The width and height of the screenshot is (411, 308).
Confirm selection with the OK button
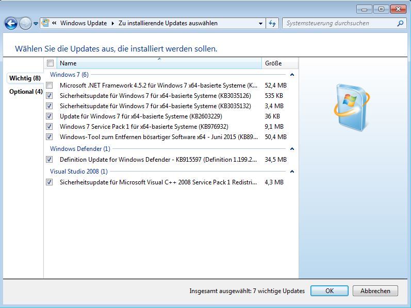click(x=329, y=290)
